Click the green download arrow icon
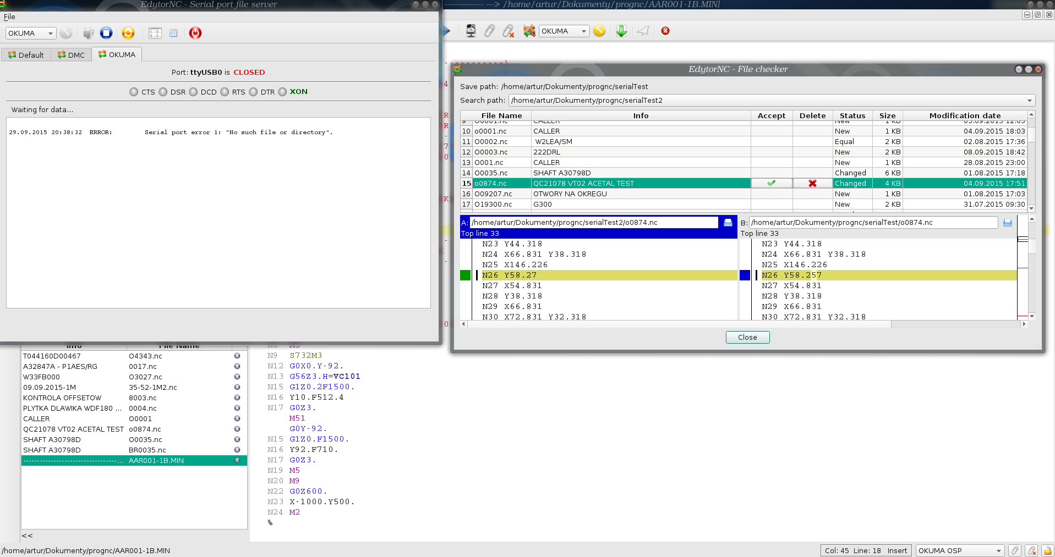The height and width of the screenshot is (557, 1055). point(621,31)
